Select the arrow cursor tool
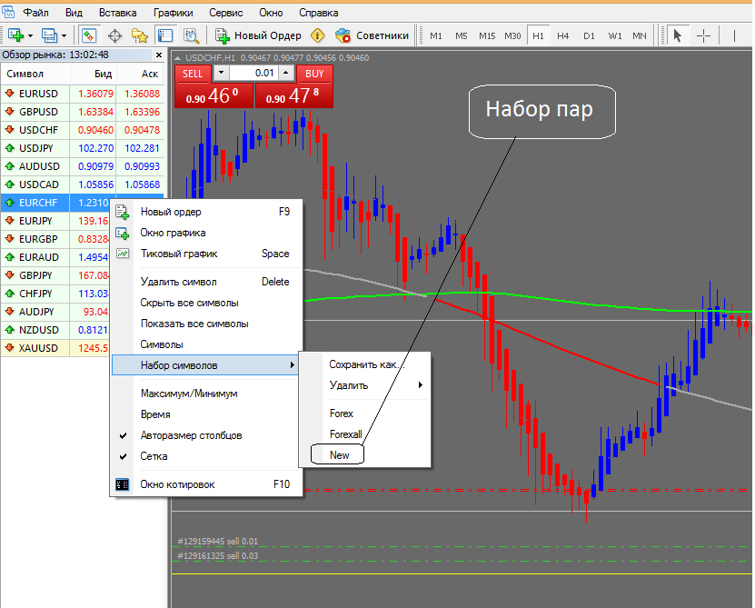755x608 pixels. 678,35
